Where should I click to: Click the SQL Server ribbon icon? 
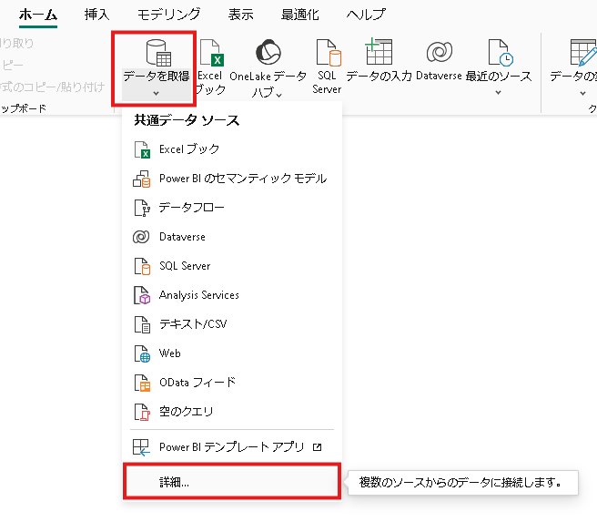329,52
